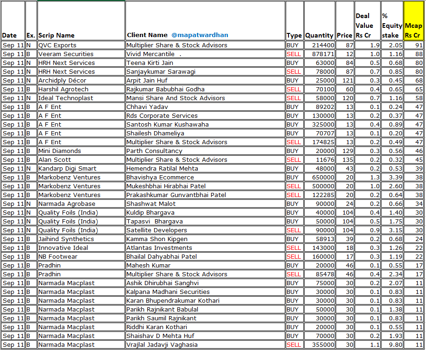Screen dimensions: 426x350
Task: Select equity stake 3.15 for Satellite Developers
Action: 392,230
